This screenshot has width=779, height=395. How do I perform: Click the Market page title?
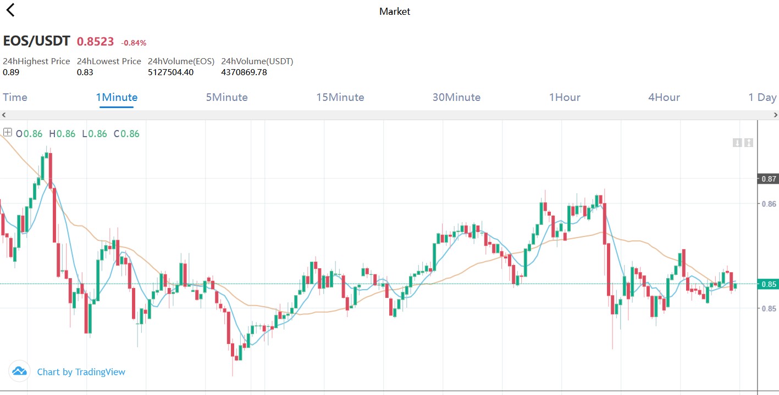coord(395,12)
